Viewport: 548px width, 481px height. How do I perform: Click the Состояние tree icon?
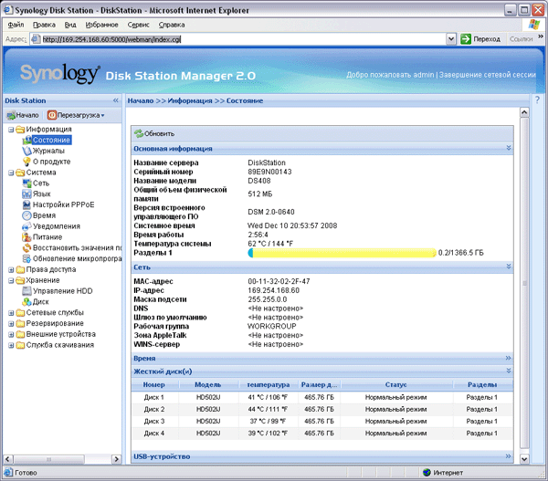(26, 140)
